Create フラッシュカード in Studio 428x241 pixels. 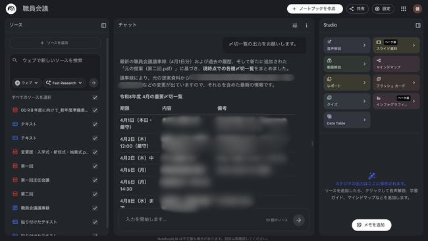tap(396, 82)
